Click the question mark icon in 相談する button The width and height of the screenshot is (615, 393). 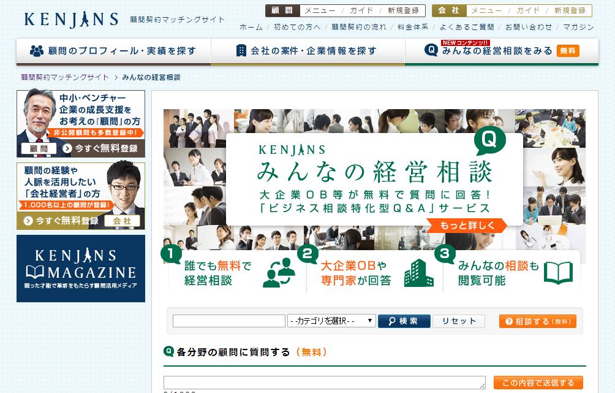(508, 321)
